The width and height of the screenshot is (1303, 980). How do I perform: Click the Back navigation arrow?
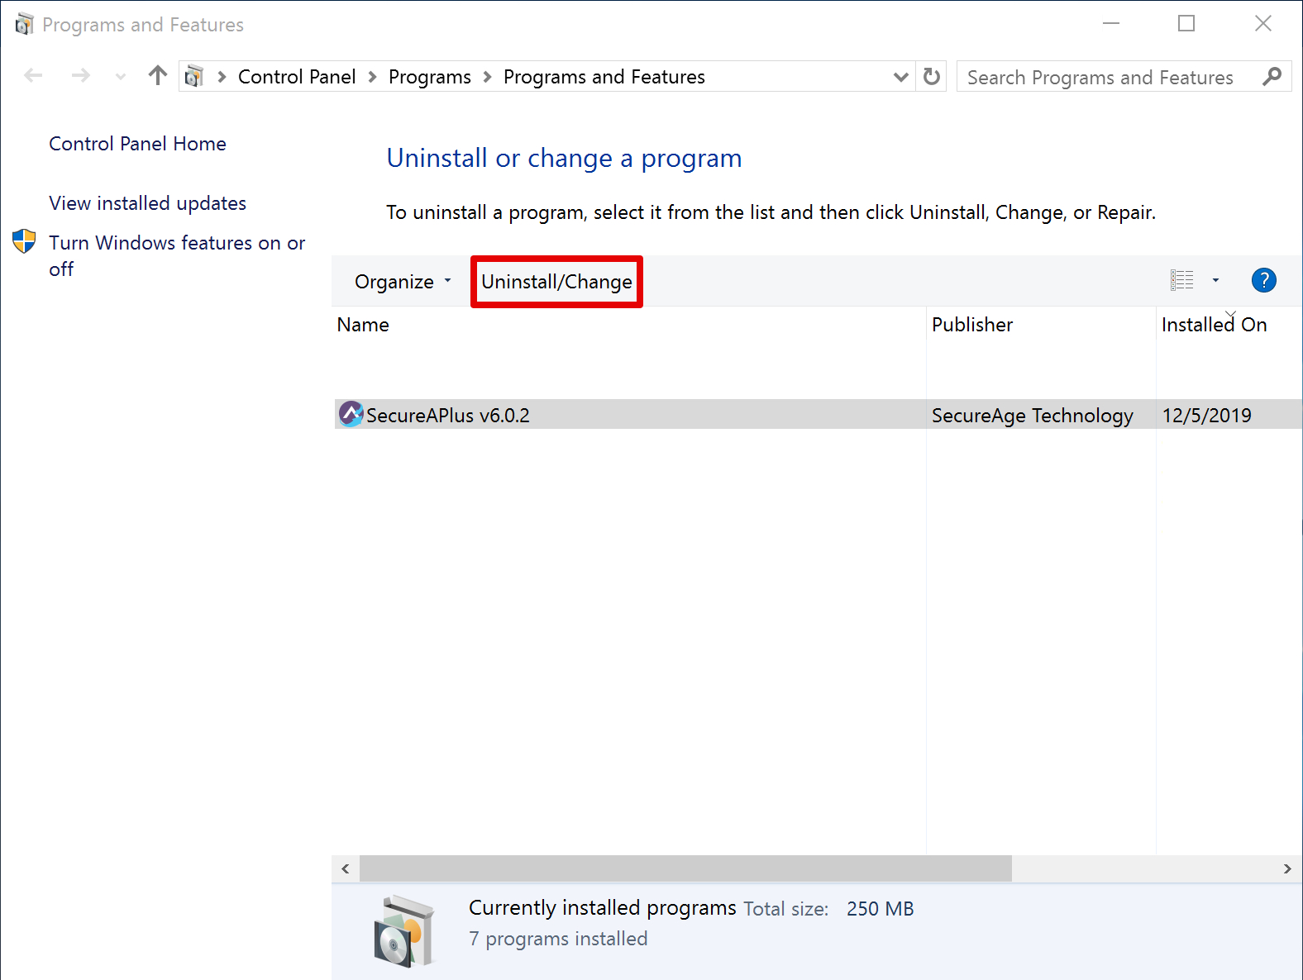(34, 76)
